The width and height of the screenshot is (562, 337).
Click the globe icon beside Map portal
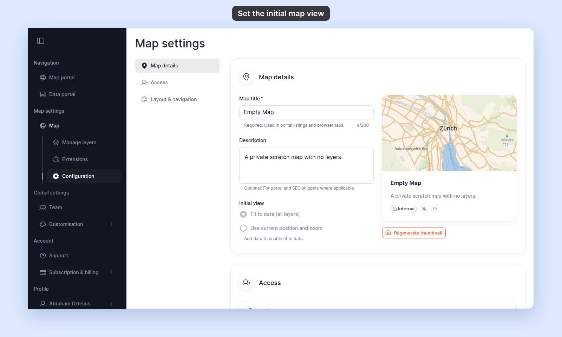coord(43,78)
